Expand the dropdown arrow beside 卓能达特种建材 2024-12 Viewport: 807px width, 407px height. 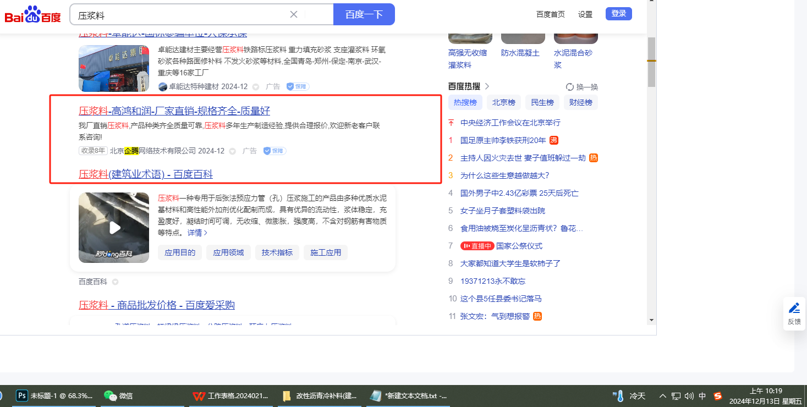[x=256, y=87]
